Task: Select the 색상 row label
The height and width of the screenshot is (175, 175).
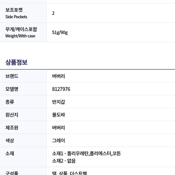Action: click(x=10, y=140)
